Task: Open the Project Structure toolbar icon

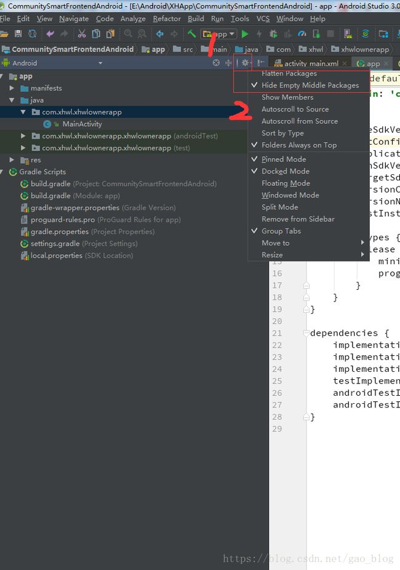Action: (383, 34)
